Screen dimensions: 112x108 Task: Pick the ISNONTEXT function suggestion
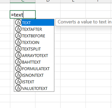[x=34, y=75]
